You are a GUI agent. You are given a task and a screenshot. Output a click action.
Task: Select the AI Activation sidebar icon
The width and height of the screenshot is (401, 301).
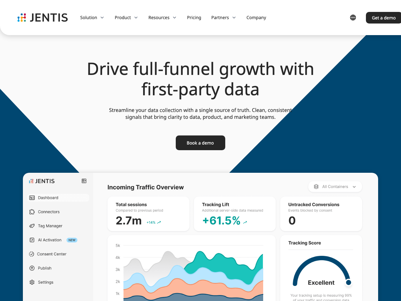coord(32,240)
